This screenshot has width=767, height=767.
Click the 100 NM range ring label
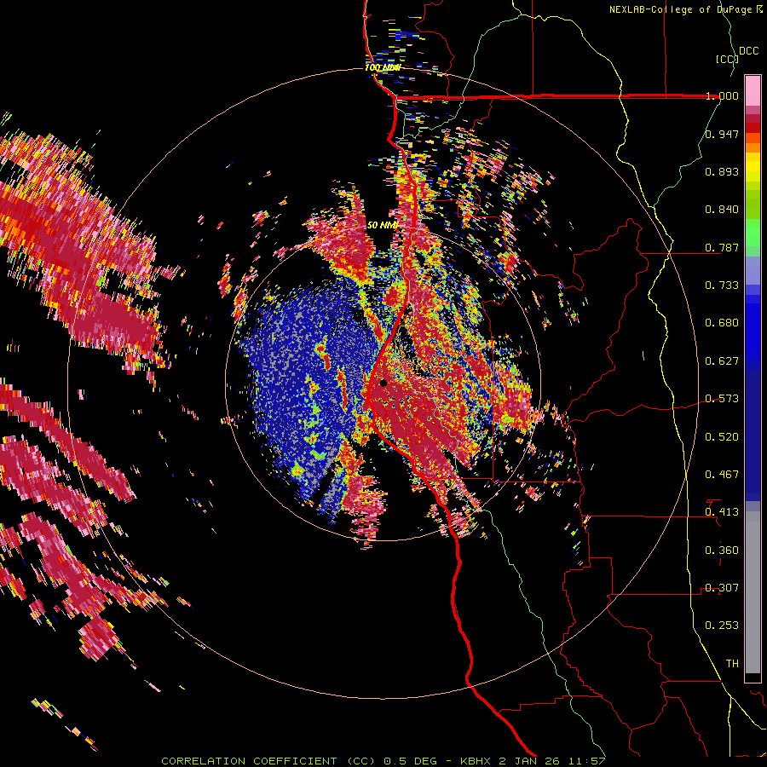click(383, 67)
